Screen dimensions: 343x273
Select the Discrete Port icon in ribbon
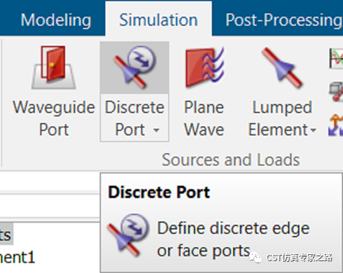pyautogui.click(x=134, y=67)
